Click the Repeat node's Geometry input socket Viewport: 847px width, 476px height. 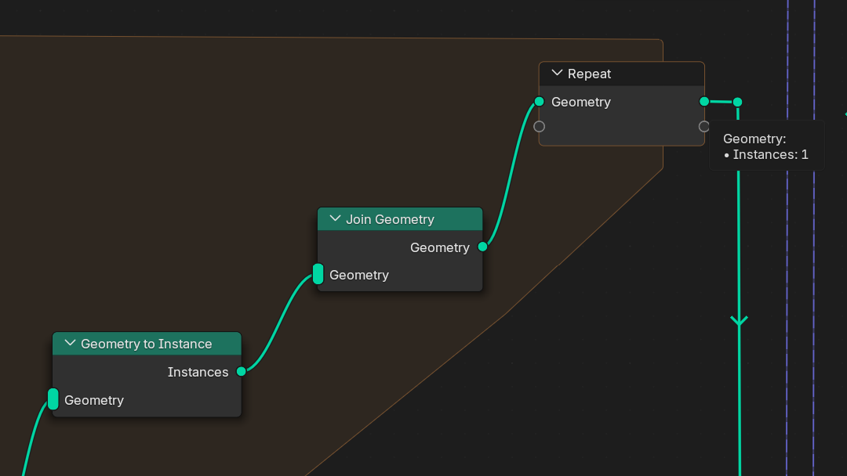click(x=539, y=101)
